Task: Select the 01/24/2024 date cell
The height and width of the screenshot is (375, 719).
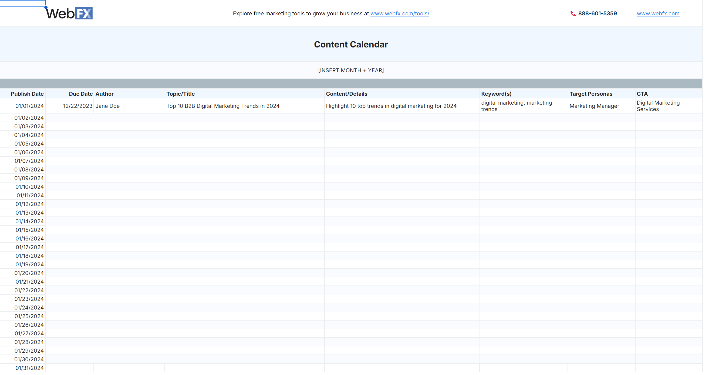Action: click(23, 308)
